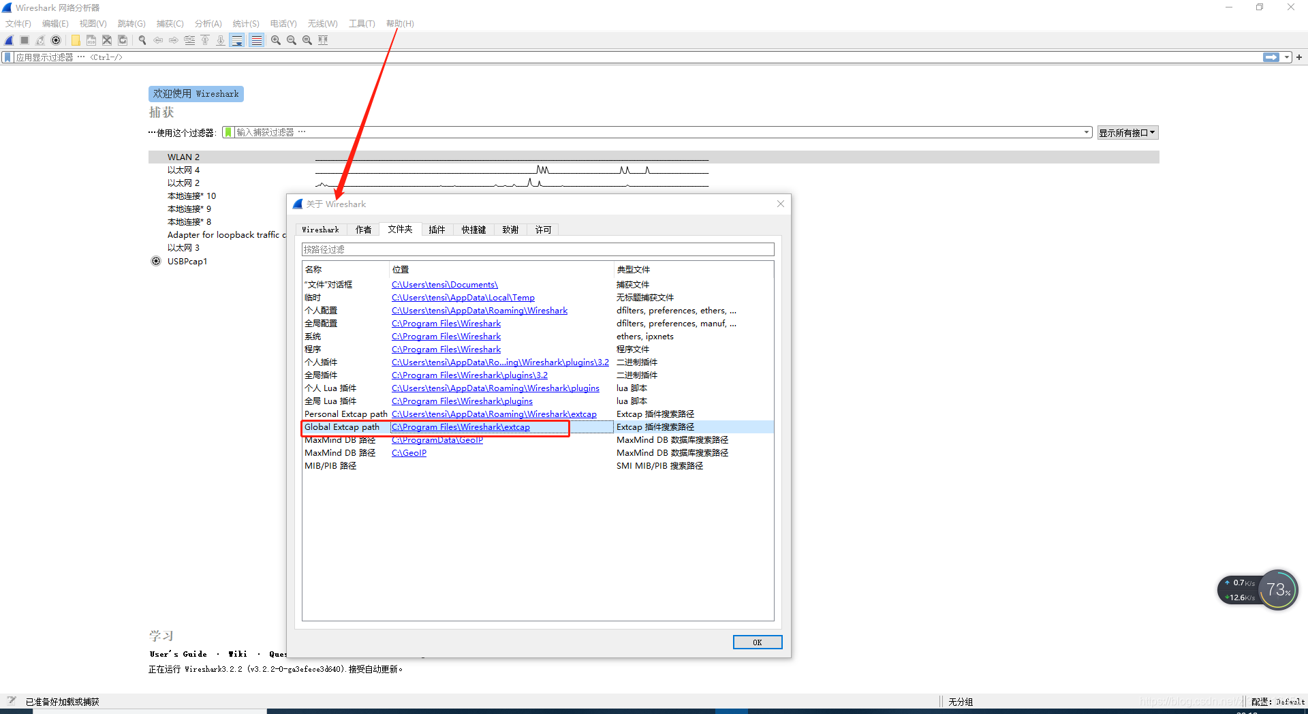Switch to 插件 tab
Image resolution: width=1308 pixels, height=714 pixels.
(x=437, y=230)
